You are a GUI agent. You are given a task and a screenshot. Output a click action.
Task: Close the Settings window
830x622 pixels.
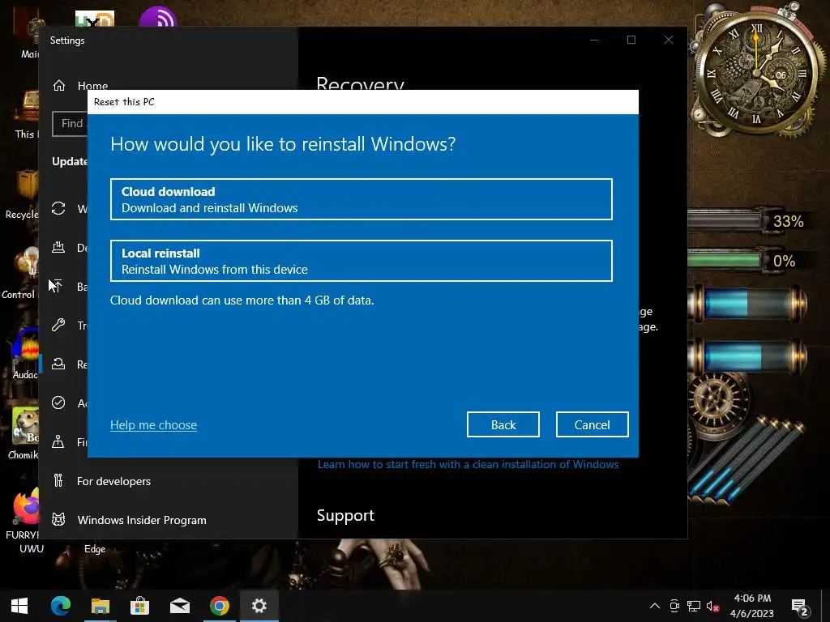669,40
